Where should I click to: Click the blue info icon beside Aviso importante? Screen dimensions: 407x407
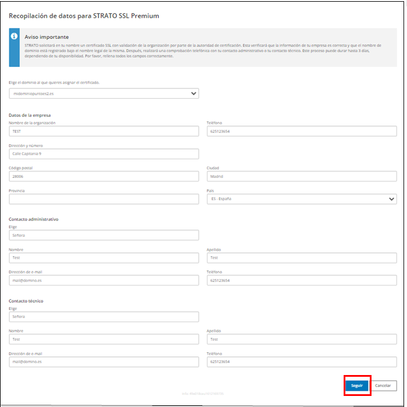click(x=14, y=36)
